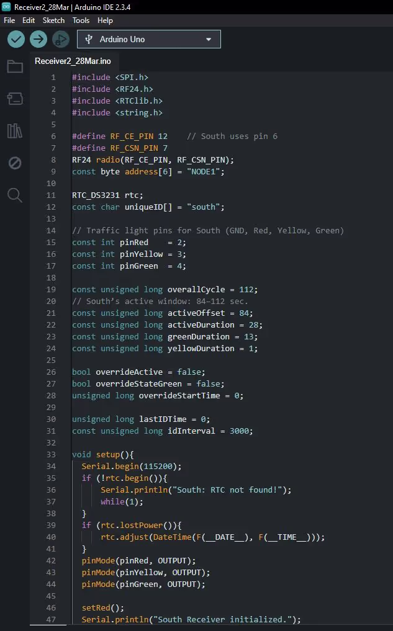Open the Edit menu
The height and width of the screenshot is (631, 393).
tap(29, 20)
